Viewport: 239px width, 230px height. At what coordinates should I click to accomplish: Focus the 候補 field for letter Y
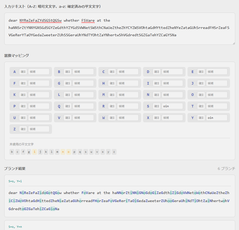[217, 118]
